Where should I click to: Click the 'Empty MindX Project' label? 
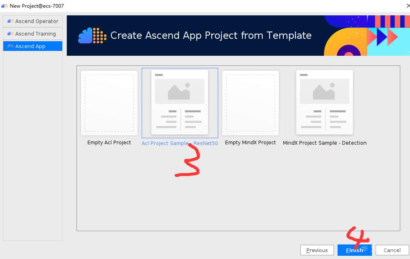pyautogui.click(x=250, y=143)
